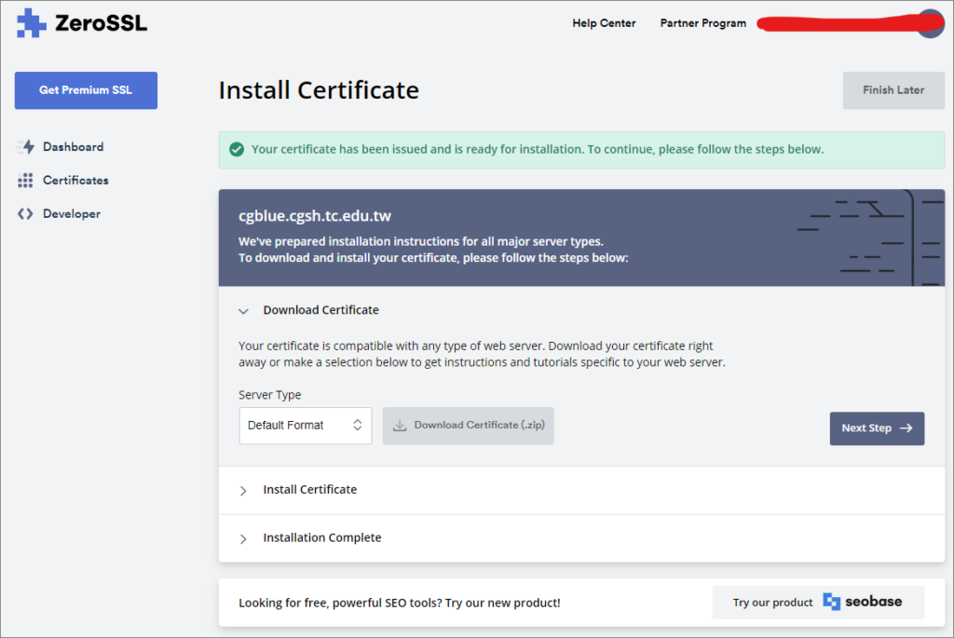Click the Developer code brackets icon
This screenshot has width=954, height=638.
[x=25, y=213]
